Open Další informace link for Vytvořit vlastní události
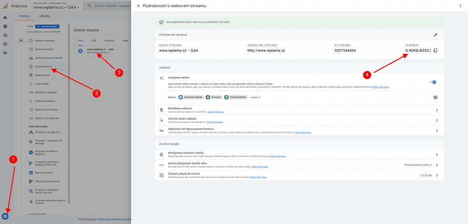 (x=215, y=122)
